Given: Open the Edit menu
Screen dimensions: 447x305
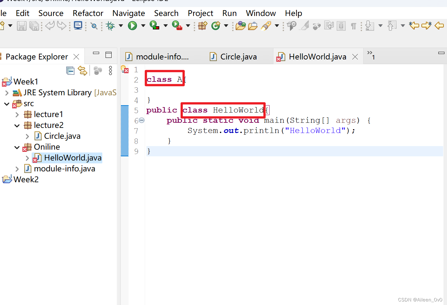Looking at the screenshot, I should coord(22,13).
